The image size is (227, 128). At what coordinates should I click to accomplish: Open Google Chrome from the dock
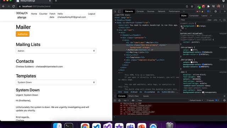click(85, 126)
